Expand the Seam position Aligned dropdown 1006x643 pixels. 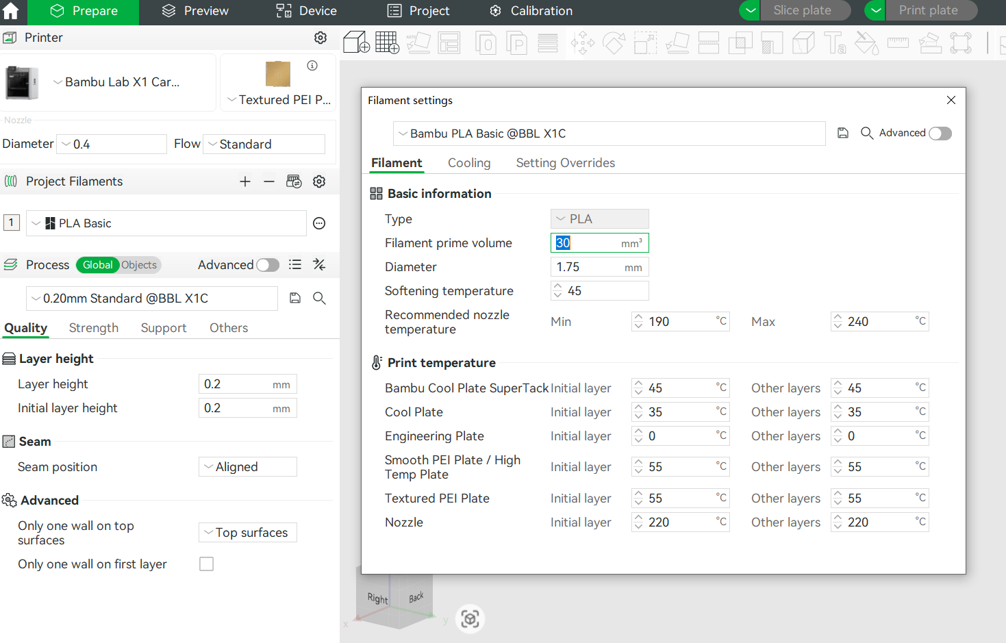(248, 467)
